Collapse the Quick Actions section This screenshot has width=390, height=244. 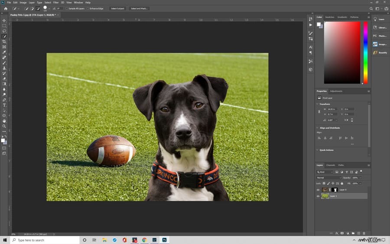(317, 150)
